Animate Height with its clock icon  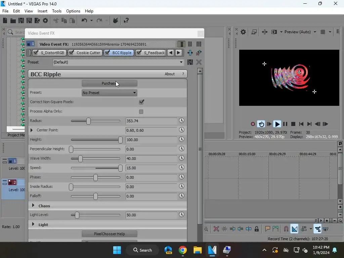[181, 139]
